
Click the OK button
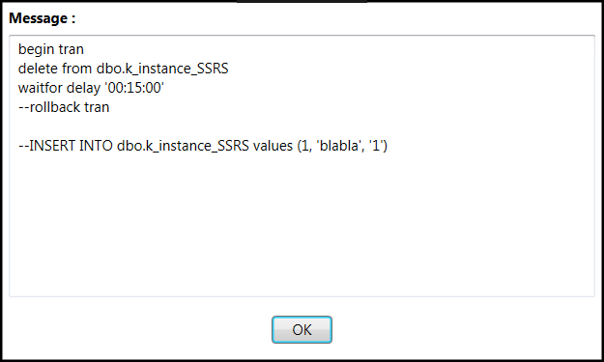pos(302,330)
